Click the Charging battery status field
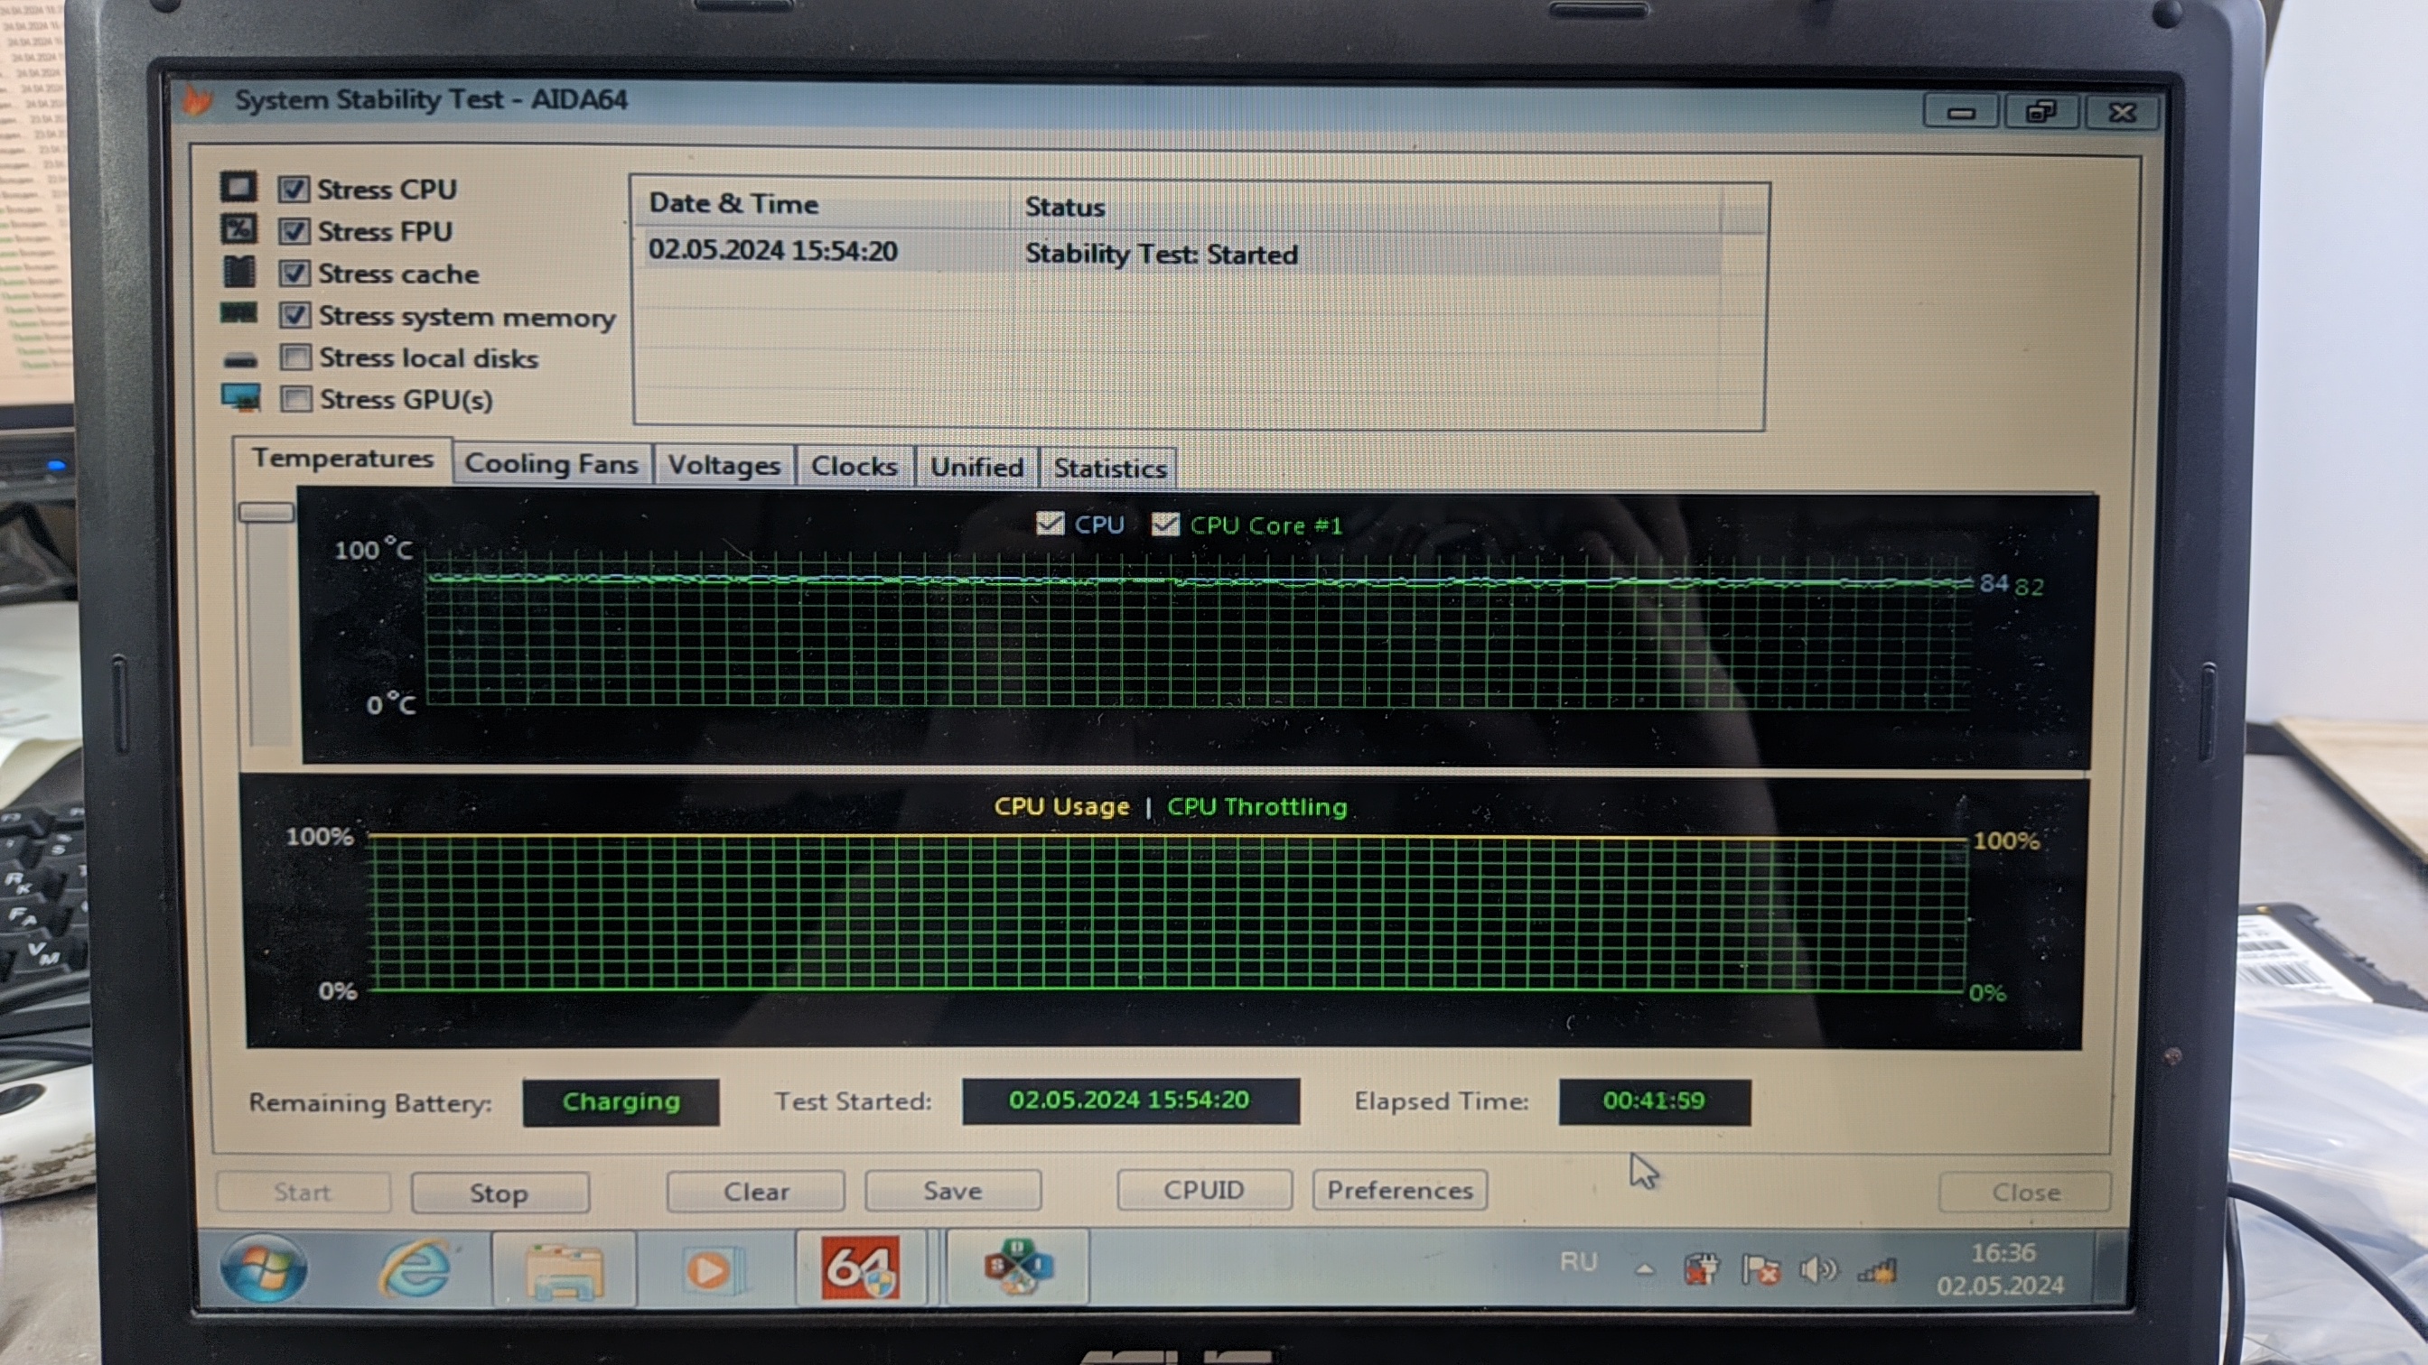This screenshot has height=1365, width=2428. (621, 1101)
